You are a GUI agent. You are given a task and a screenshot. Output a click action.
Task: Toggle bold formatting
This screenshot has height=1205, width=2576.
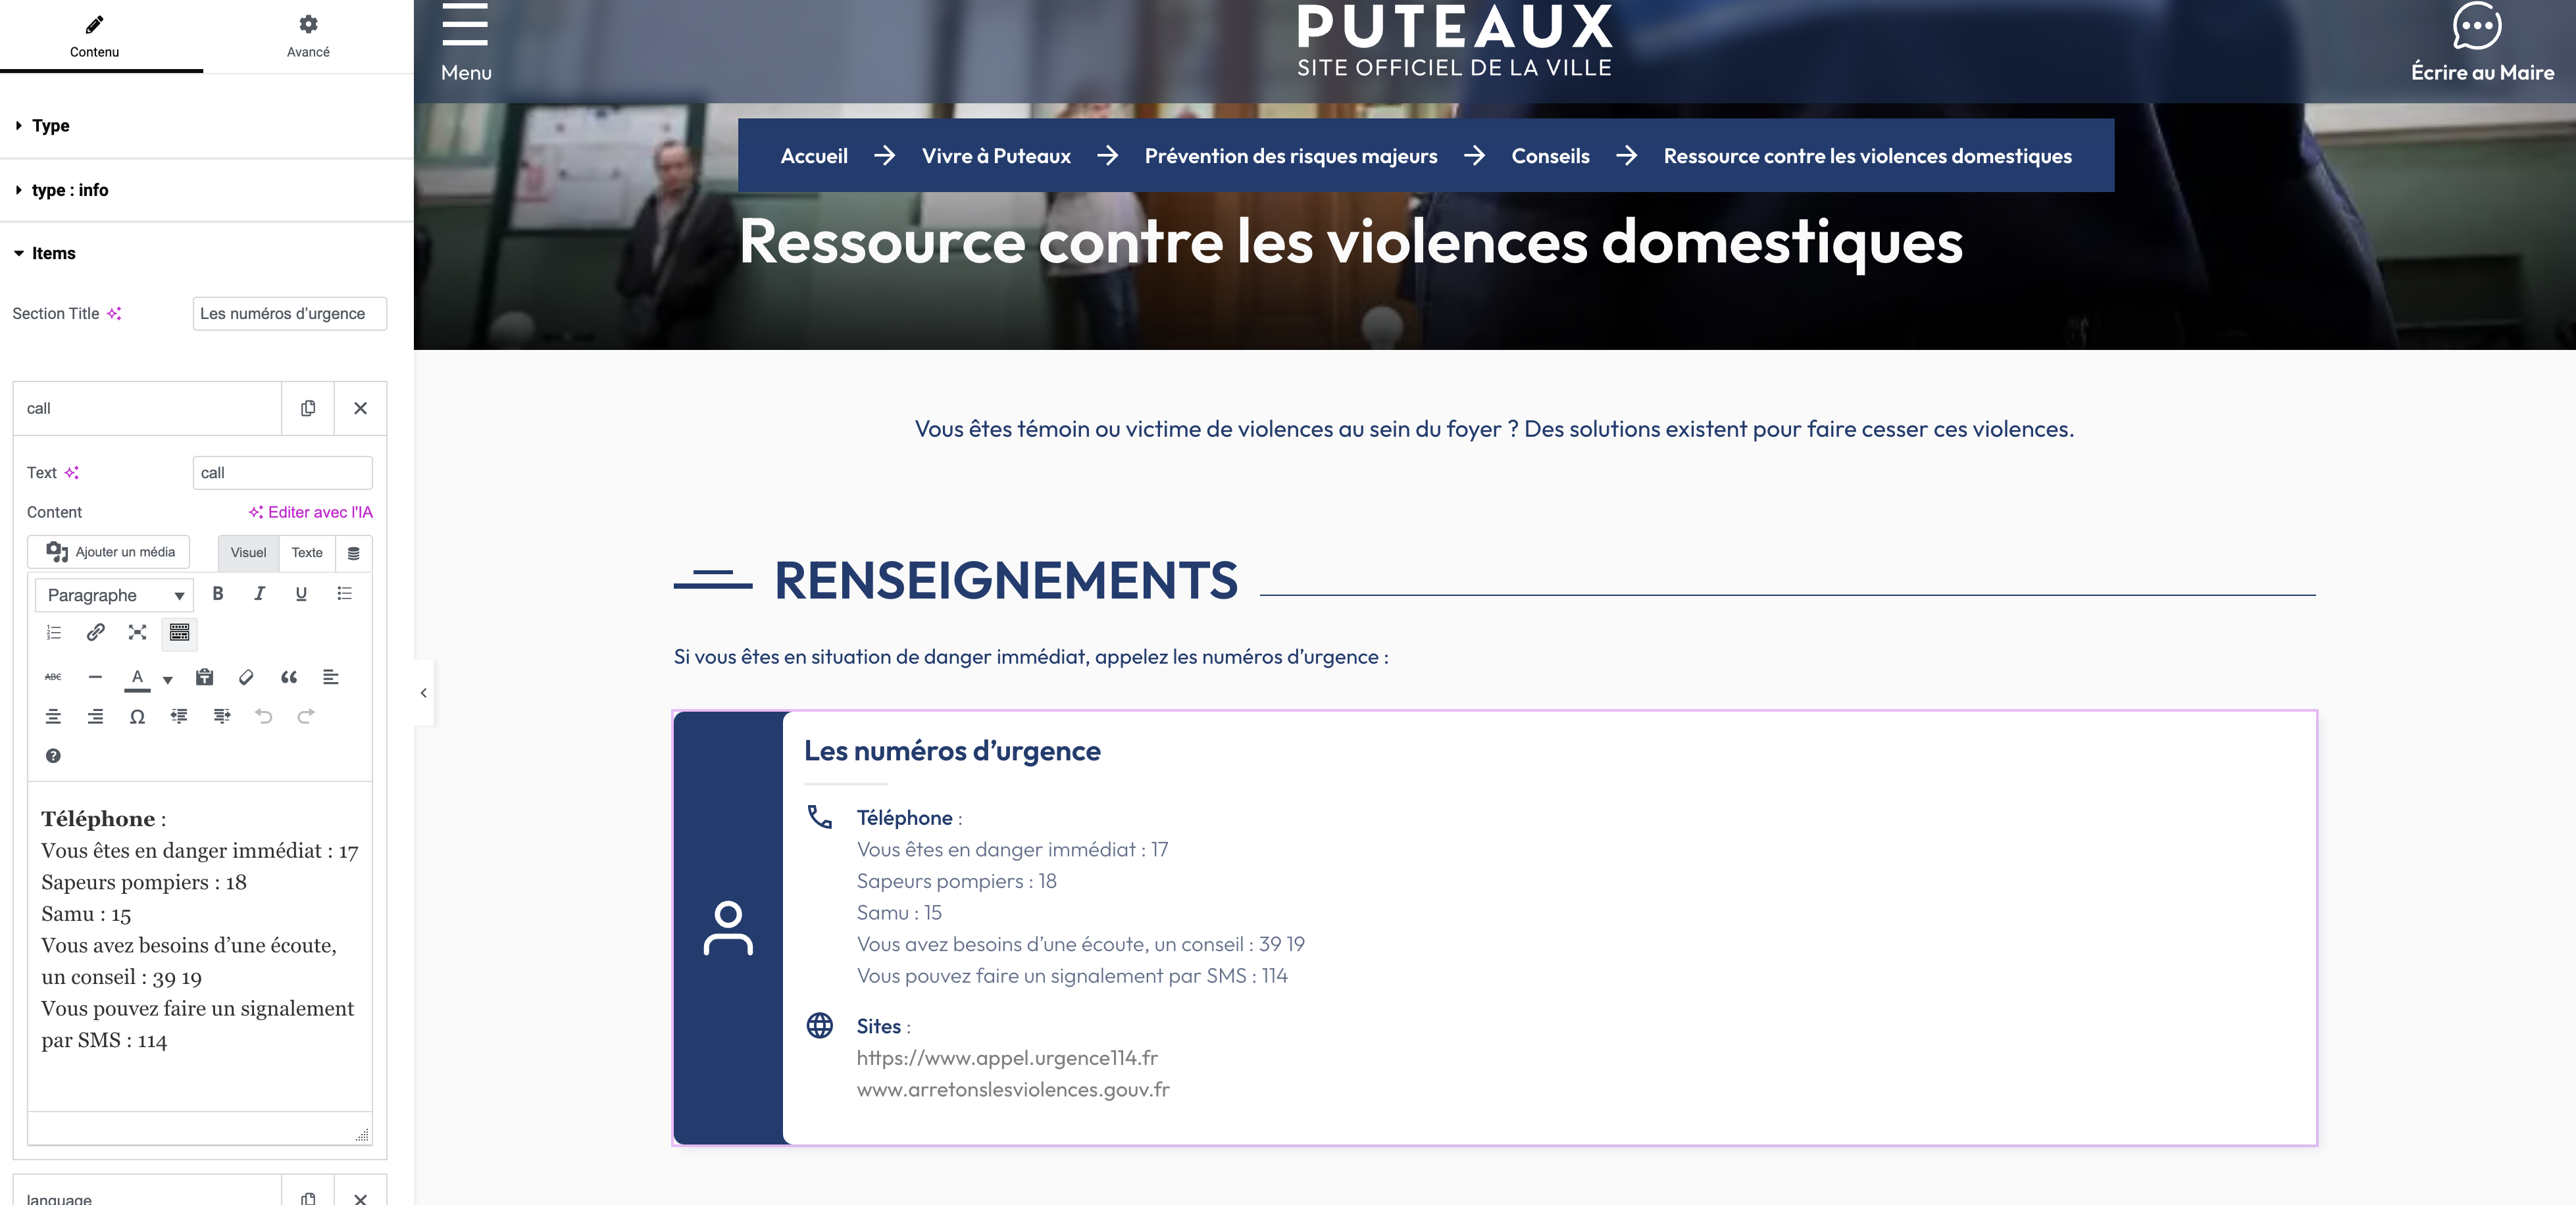(217, 594)
